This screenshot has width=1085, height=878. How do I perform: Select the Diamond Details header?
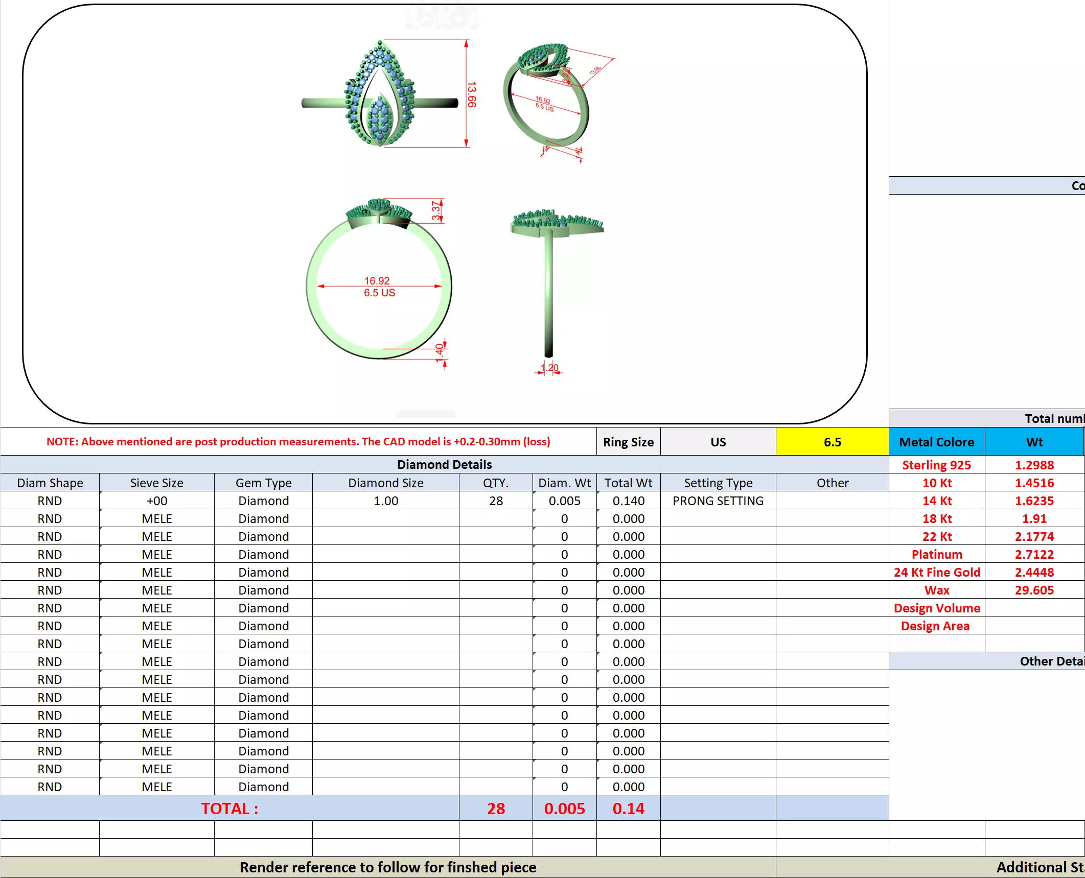tap(444, 464)
